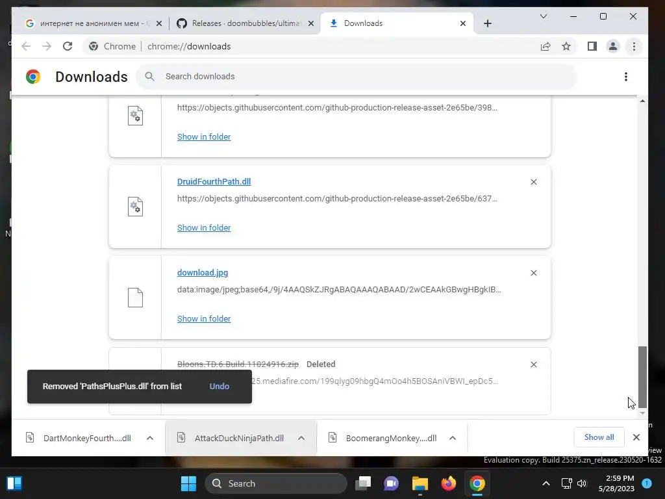
Task: Close the download shelf bar
Action: click(636, 437)
